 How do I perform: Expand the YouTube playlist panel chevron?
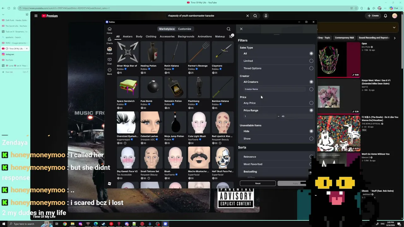click(394, 28)
